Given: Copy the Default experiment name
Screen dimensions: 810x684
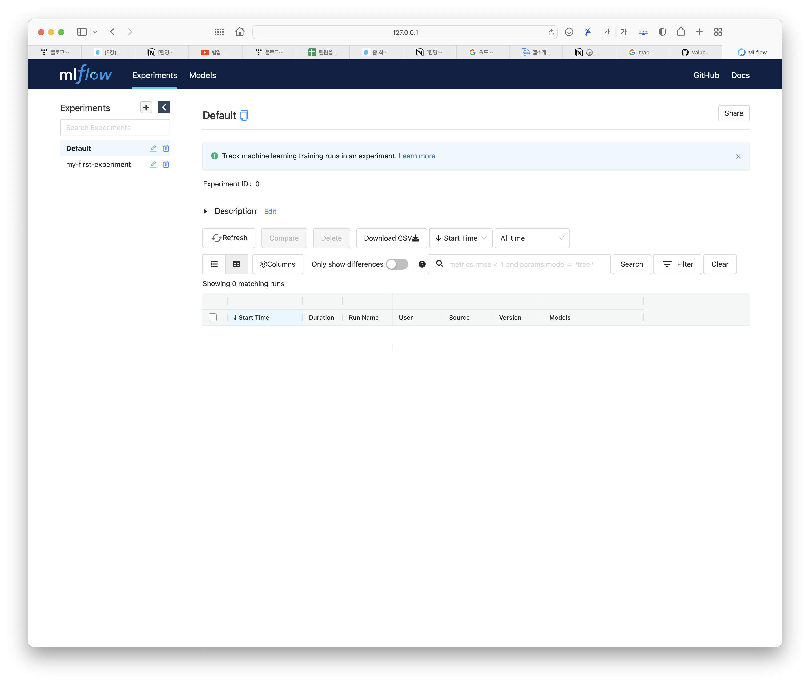Looking at the screenshot, I should point(244,116).
